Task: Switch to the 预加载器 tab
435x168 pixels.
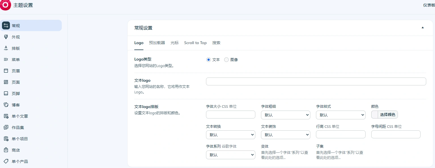Action: [157, 43]
